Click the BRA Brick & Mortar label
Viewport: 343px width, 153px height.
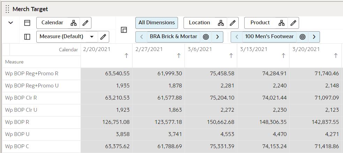pyautogui.click(x=173, y=36)
